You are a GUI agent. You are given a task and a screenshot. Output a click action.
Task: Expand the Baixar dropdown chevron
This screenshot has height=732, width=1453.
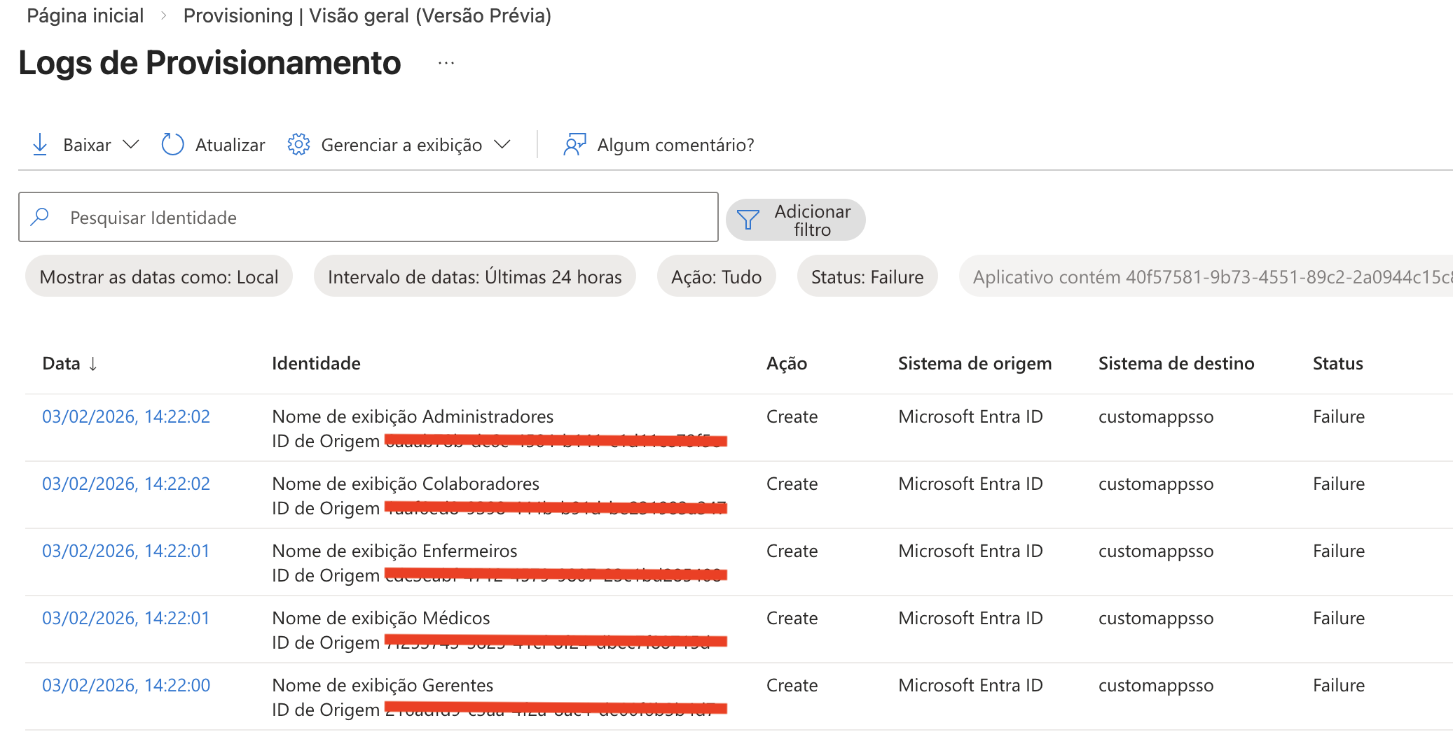click(x=131, y=145)
